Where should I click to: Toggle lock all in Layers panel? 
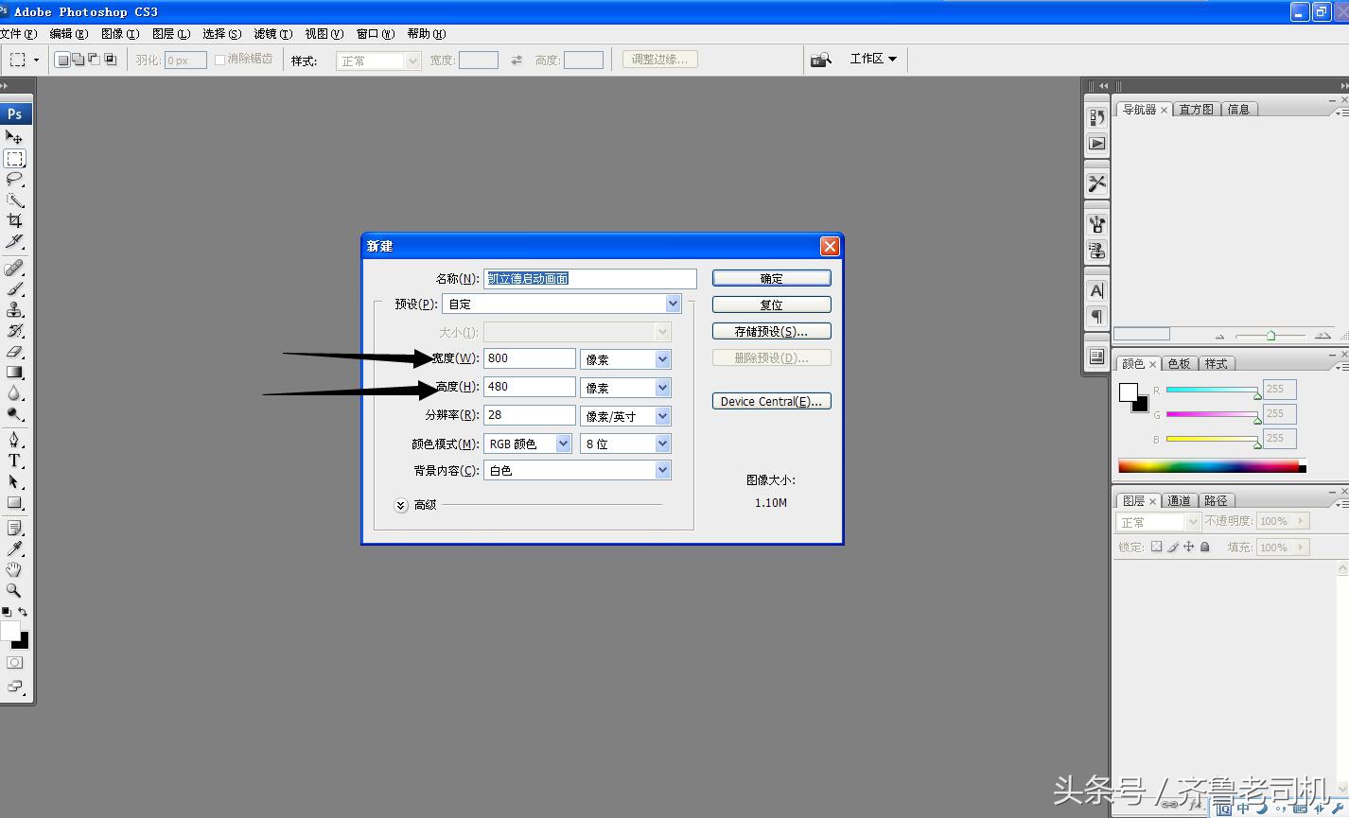point(1204,547)
